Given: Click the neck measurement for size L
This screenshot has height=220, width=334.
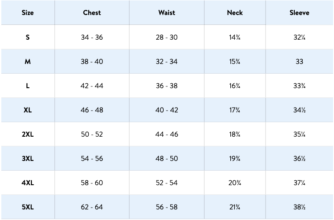Looking at the screenshot, I should (235, 86).
